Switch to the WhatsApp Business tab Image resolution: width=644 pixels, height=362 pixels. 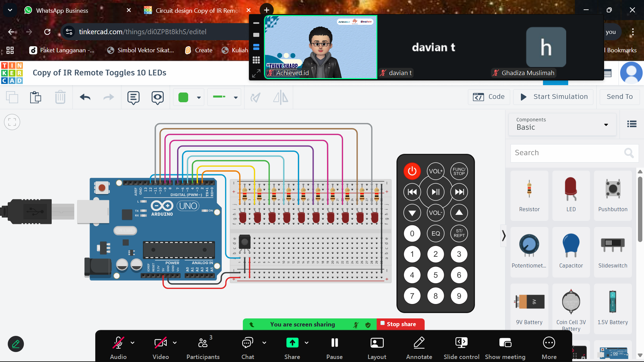62,10
